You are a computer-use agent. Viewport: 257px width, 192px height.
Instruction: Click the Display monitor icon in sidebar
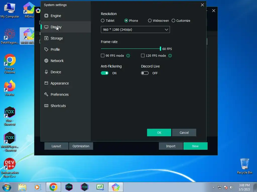coord(46,27)
